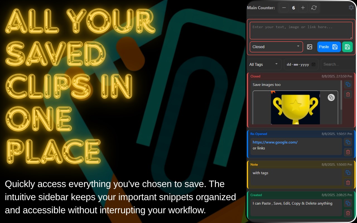
Task: Click the 'Main Counter:' label
Action: tap(261, 8)
